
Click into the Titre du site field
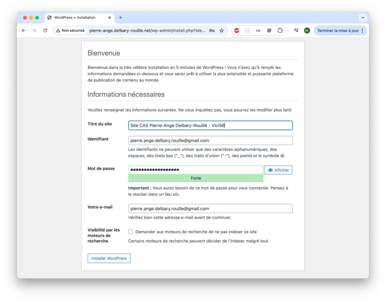pyautogui.click(x=210, y=125)
